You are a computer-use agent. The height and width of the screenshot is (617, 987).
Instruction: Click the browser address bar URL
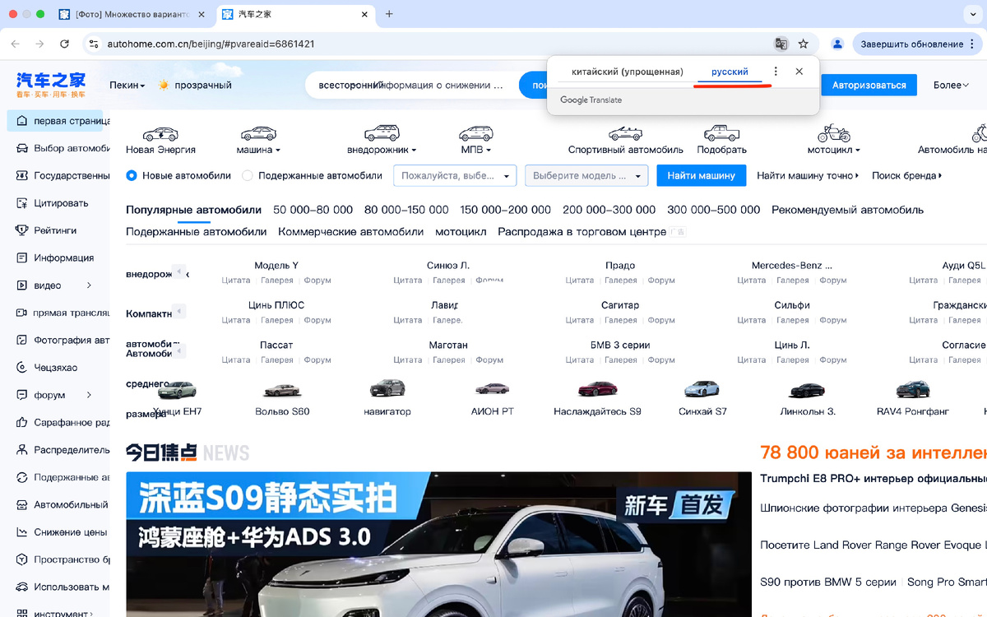point(211,44)
